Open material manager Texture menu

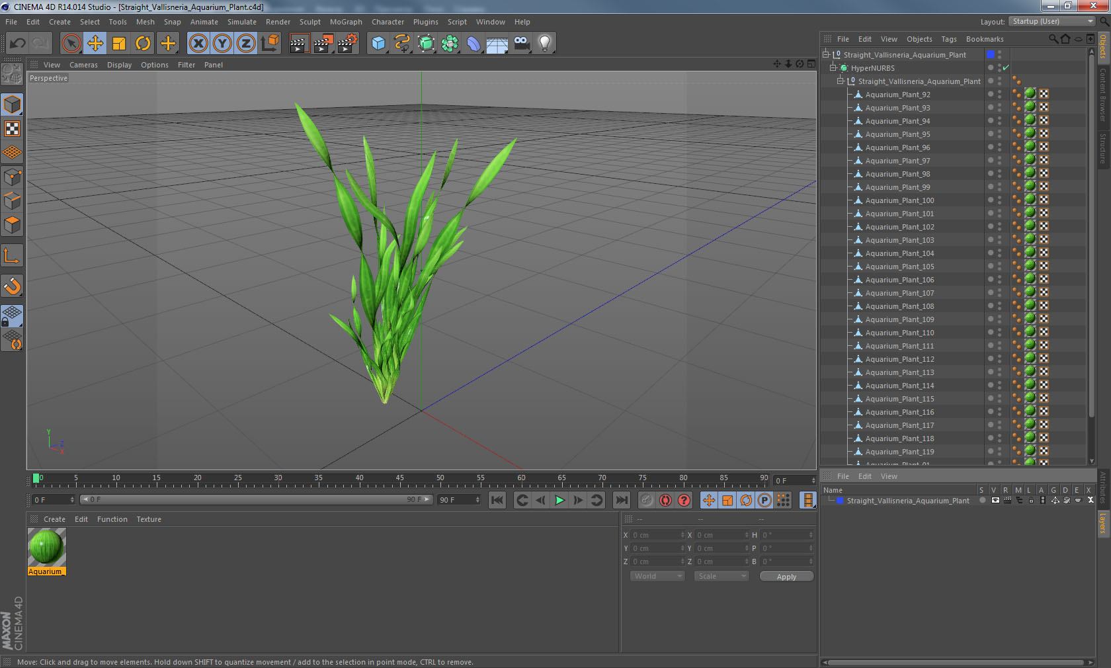click(149, 519)
